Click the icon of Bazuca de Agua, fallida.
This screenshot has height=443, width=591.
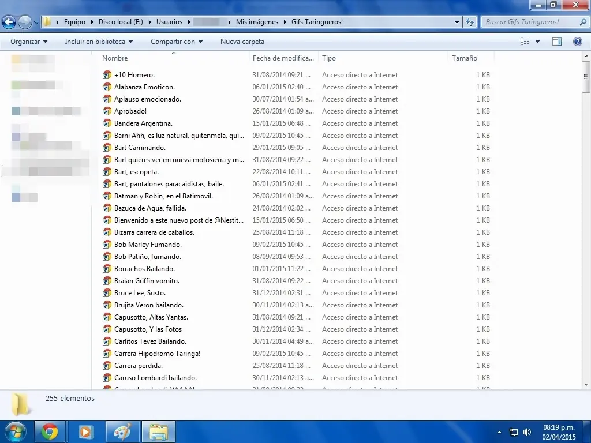tap(107, 208)
